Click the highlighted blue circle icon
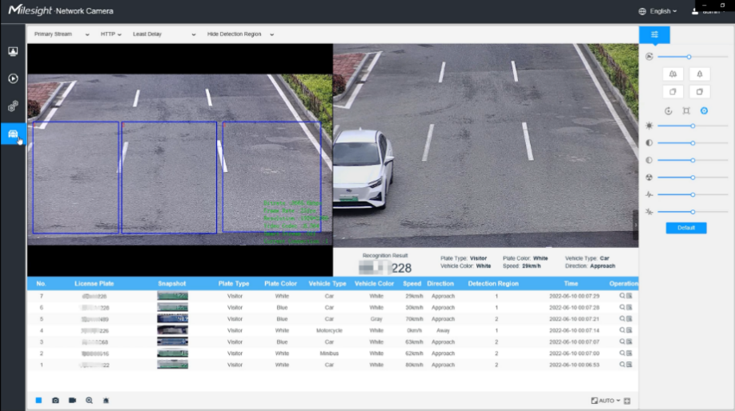Image resolution: width=735 pixels, height=411 pixels. point(704,111)
